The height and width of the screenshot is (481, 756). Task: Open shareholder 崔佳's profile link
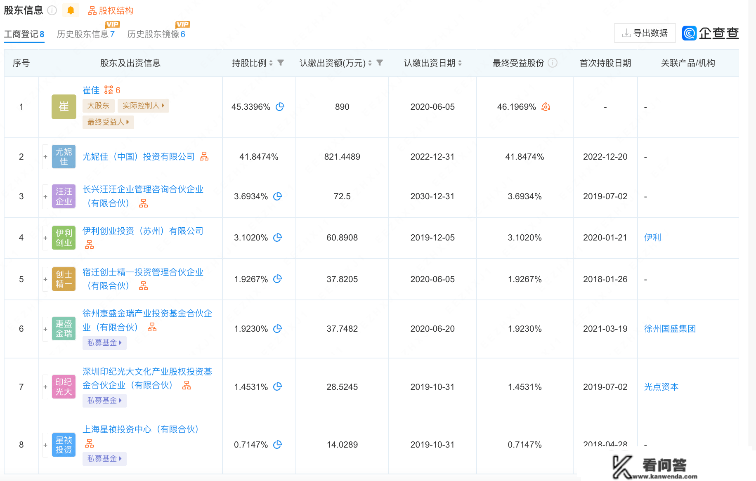(91, 90)
